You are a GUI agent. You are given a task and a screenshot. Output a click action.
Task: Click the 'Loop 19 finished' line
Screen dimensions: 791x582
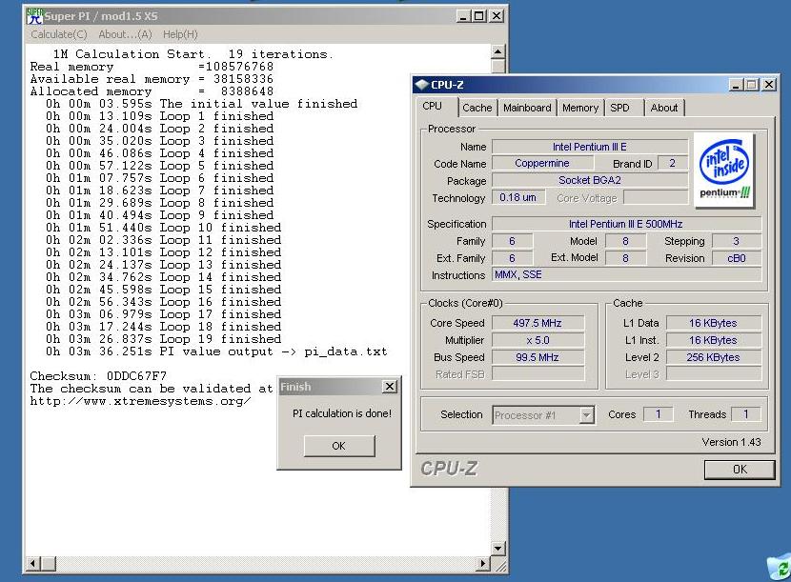(x=164, y=339)
